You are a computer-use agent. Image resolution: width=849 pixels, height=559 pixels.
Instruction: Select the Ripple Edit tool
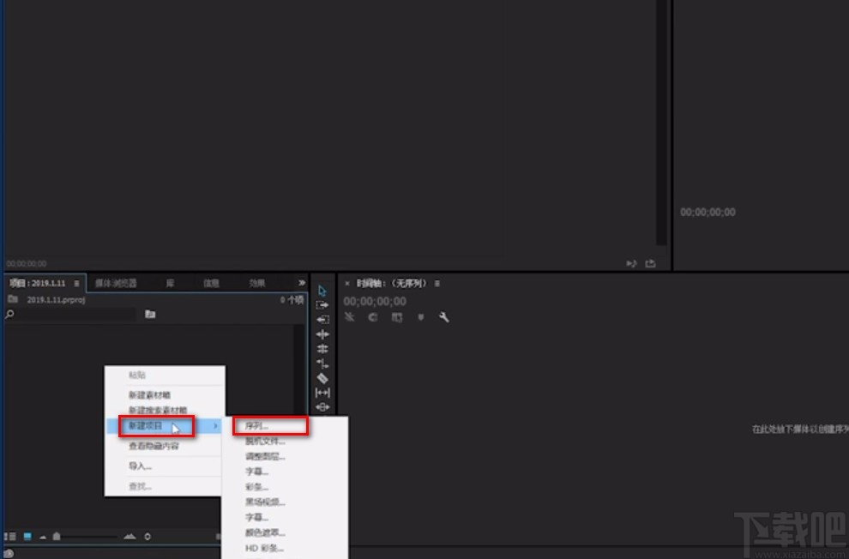(x=322, y=334)
